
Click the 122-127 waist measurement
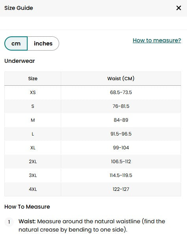pos(121,189)
